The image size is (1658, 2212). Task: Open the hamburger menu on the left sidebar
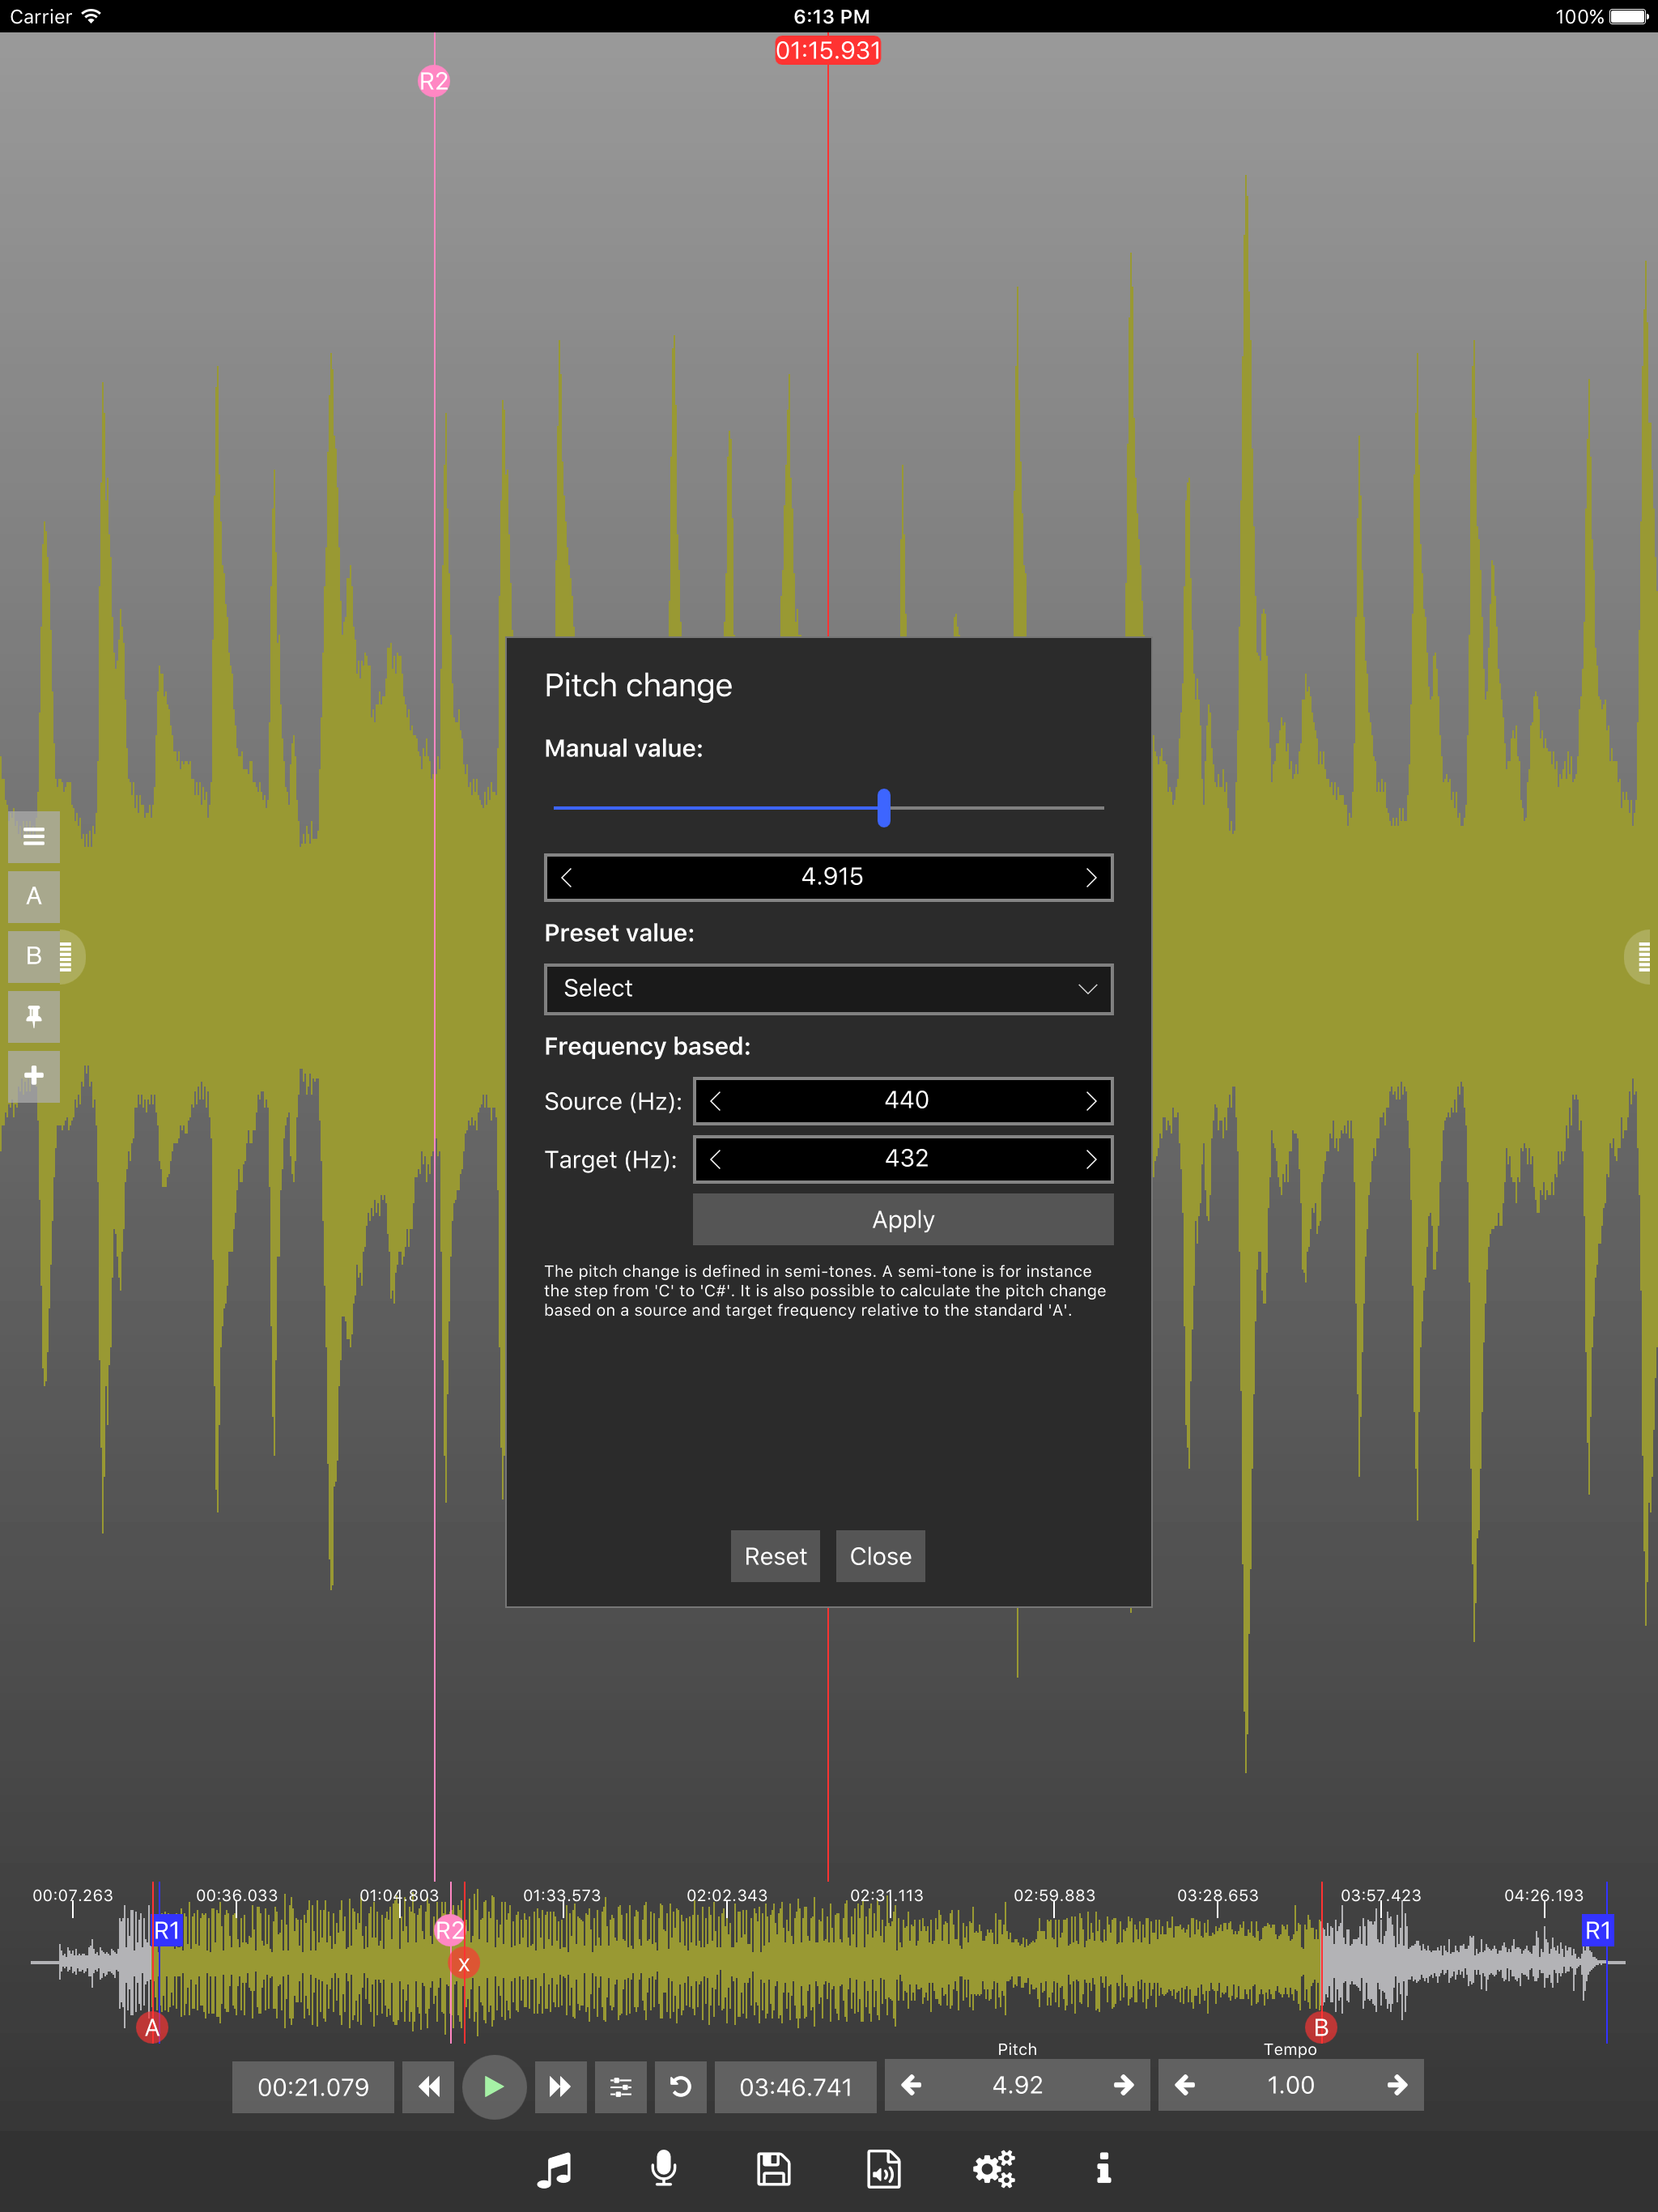34,837
